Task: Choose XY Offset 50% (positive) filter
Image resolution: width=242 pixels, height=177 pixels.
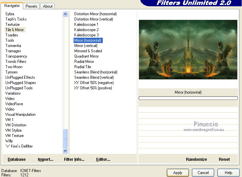Action: point(93,88)
